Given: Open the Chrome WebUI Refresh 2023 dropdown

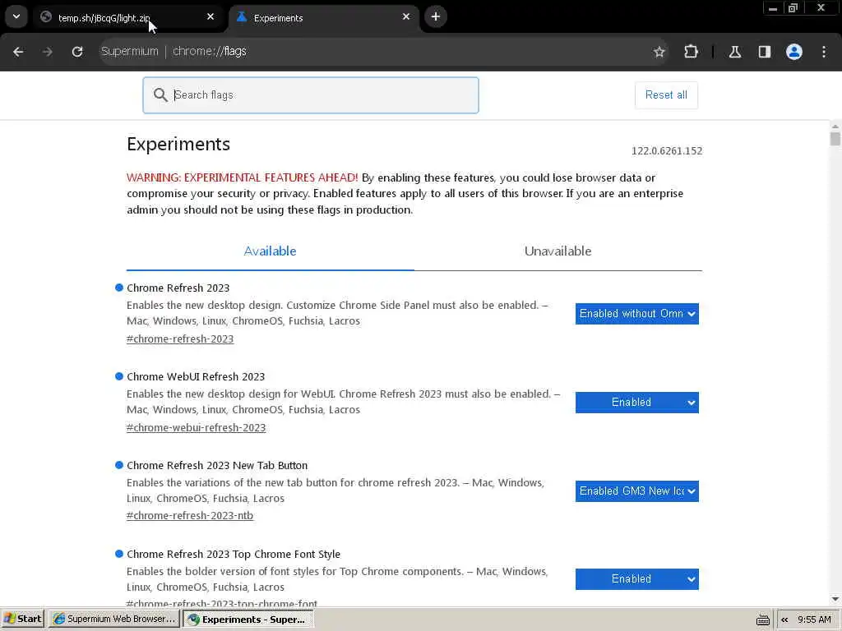Looking at the screenshot, I should coord(637,403).
